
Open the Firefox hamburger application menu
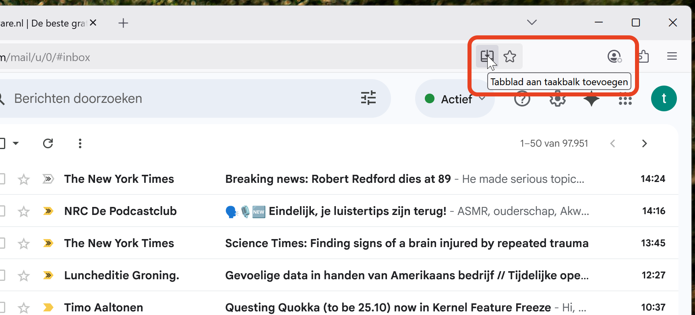672,56
